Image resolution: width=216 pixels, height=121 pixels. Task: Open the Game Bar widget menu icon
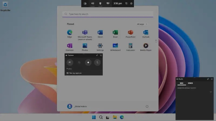pos(85,3)
